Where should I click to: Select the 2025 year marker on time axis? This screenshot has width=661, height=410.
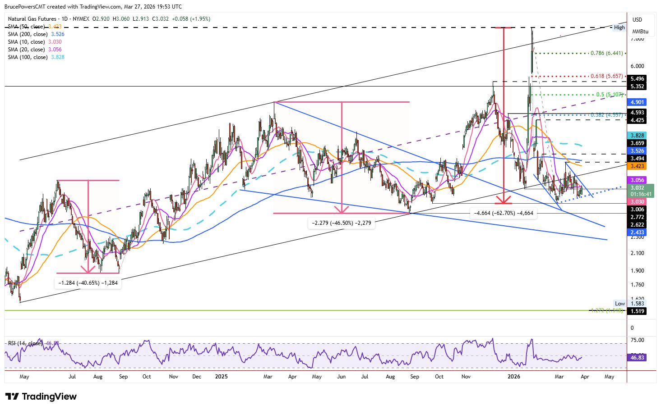coord(222,377)
